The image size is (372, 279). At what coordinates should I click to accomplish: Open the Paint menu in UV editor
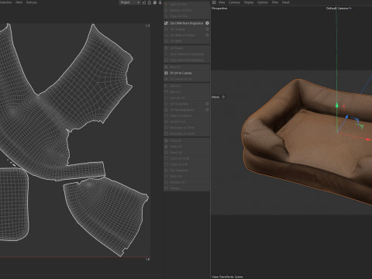point(19,2)
